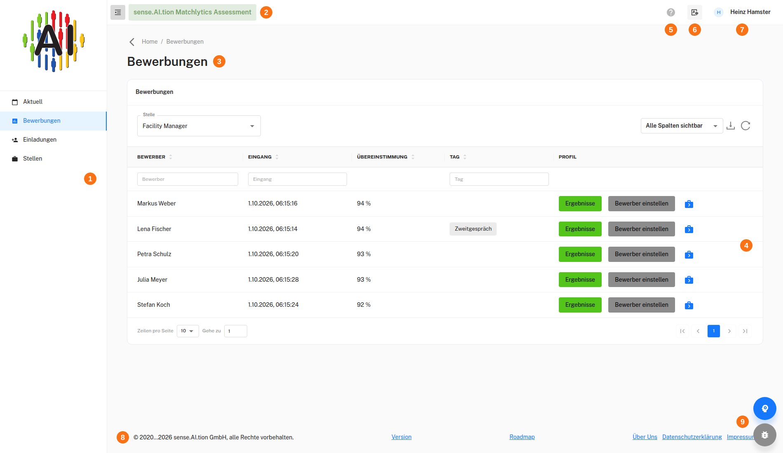Open the help question mark icon

click(671, 12)
